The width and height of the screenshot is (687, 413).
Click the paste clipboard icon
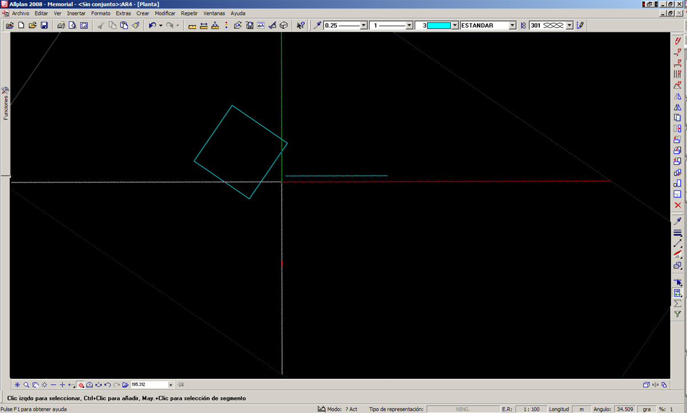pos(124,25)
